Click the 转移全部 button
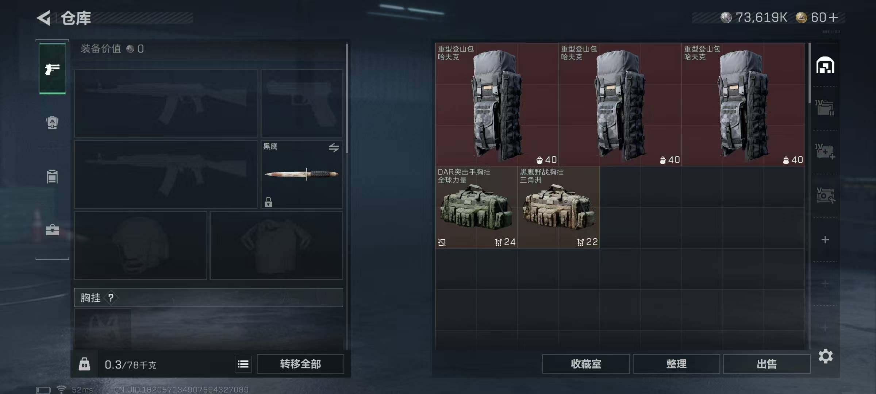The height and width of the screenshot is (394, 876). pos(300,364)
